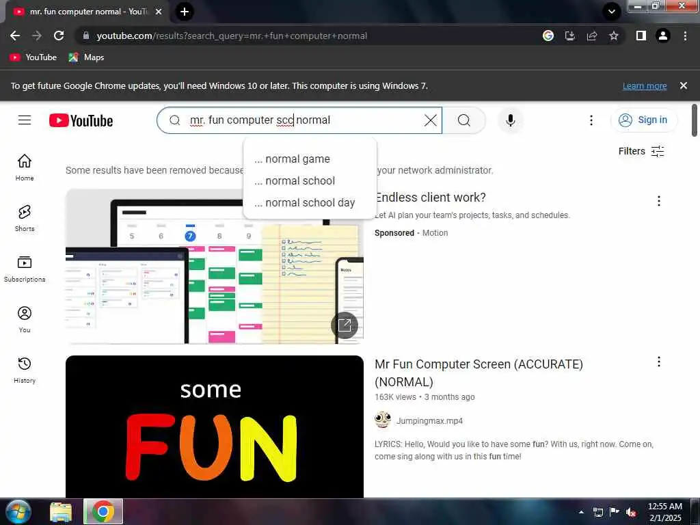
Task: Open Mr Fun Computer Screen (ACCURATE) title
Action: tap(479, 373)
